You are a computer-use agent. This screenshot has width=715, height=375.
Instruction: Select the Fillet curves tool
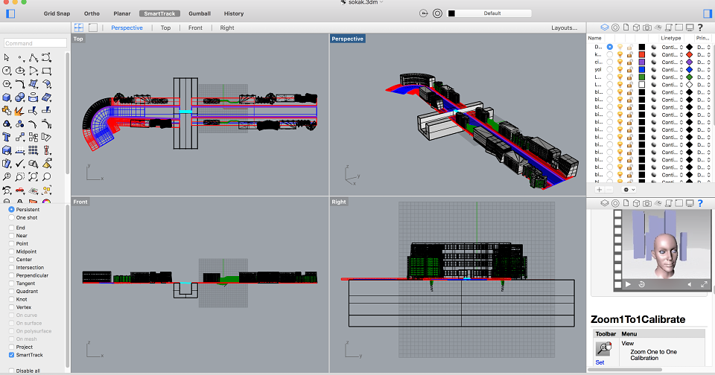pos(20,84)
